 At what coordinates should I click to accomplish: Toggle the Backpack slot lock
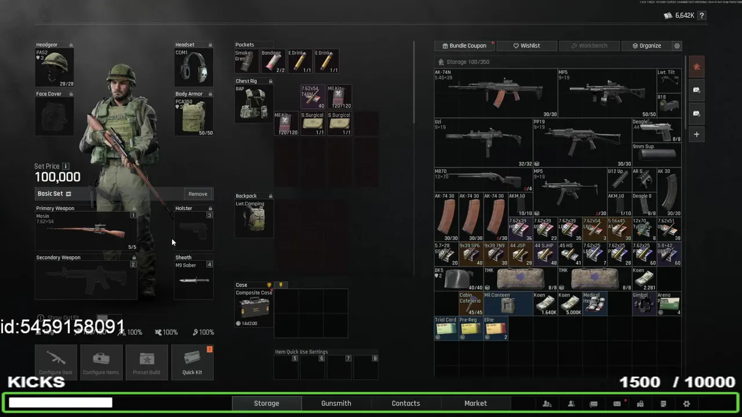tap(271, 196)
